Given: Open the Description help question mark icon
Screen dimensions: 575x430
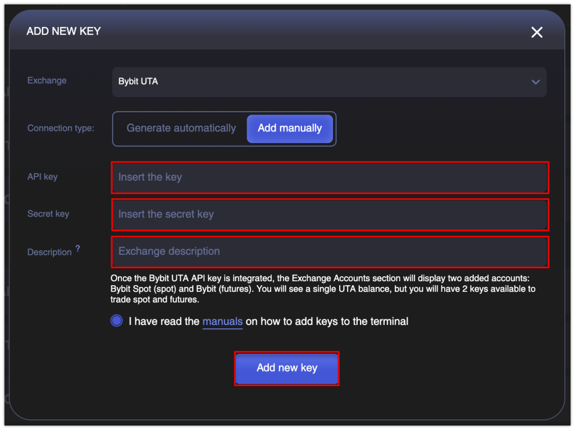Looking at the screenshot, I should tap(77, 248).
